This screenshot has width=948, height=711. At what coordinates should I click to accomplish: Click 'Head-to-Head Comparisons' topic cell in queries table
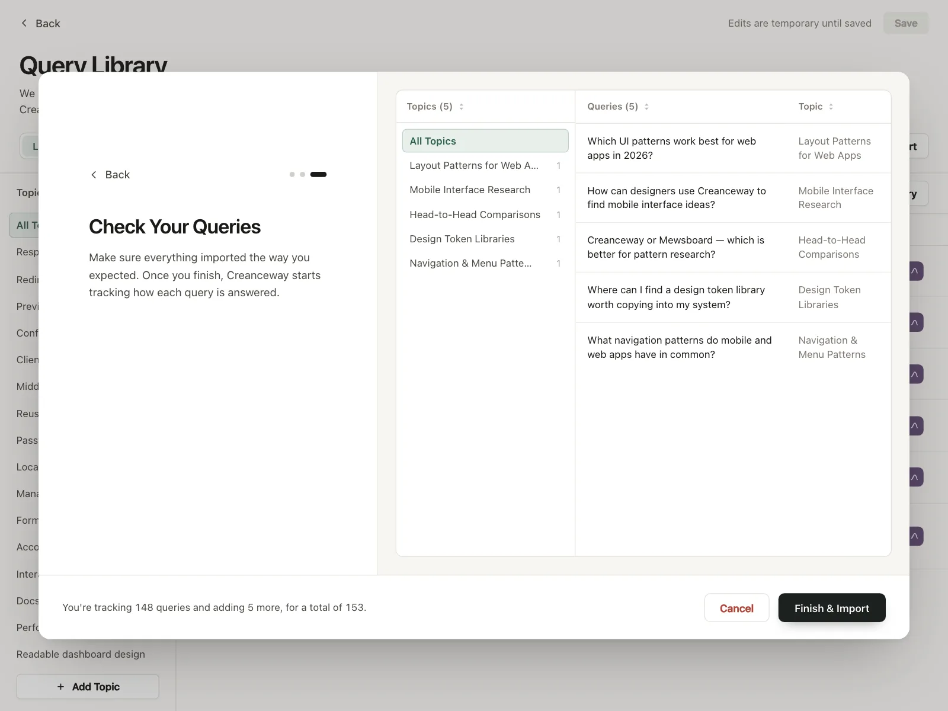click(x=832, y=247)
